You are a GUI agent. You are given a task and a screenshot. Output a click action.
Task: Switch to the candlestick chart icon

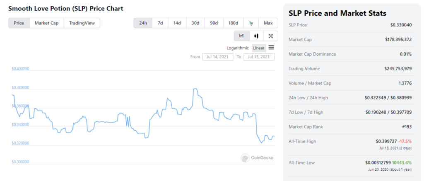(256, 36)
